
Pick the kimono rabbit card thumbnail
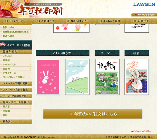pyautogui.click(x=137, y=77)
